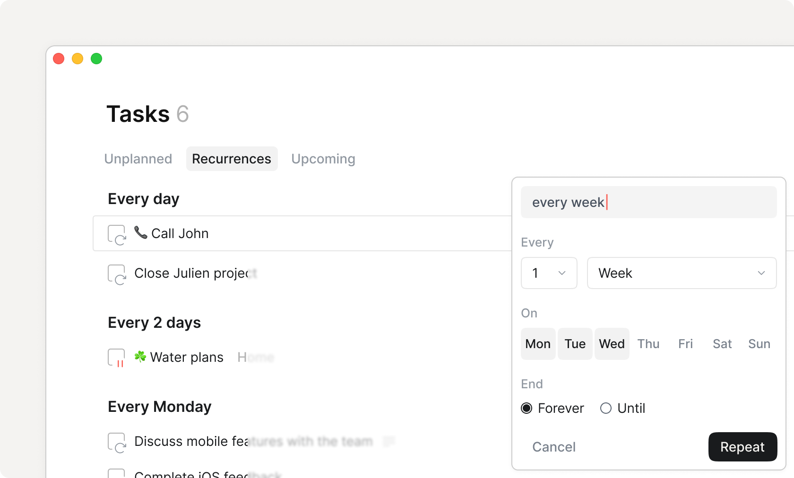Enable Sat as a repeat day
The width and height of the screenshot is (794, 478).
click(722, 344)
